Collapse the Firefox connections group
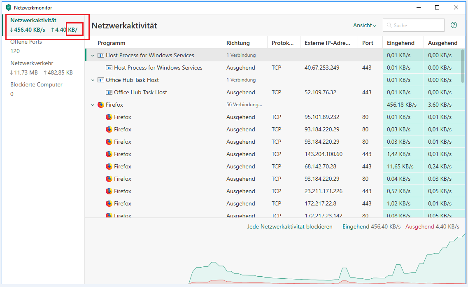 tap(93, 105)
